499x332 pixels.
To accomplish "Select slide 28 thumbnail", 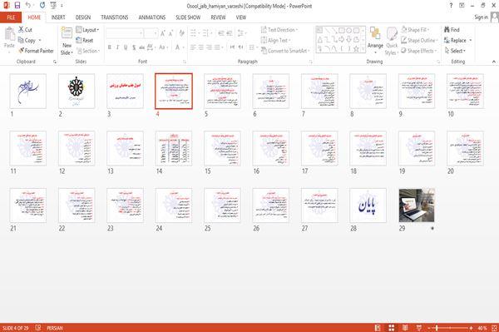I will coord(368,206).
